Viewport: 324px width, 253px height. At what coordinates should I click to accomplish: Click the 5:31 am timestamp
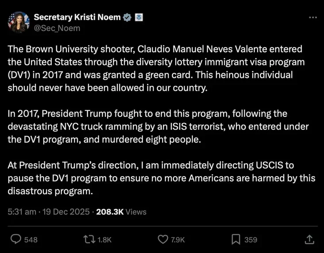(x=22, y=212)
